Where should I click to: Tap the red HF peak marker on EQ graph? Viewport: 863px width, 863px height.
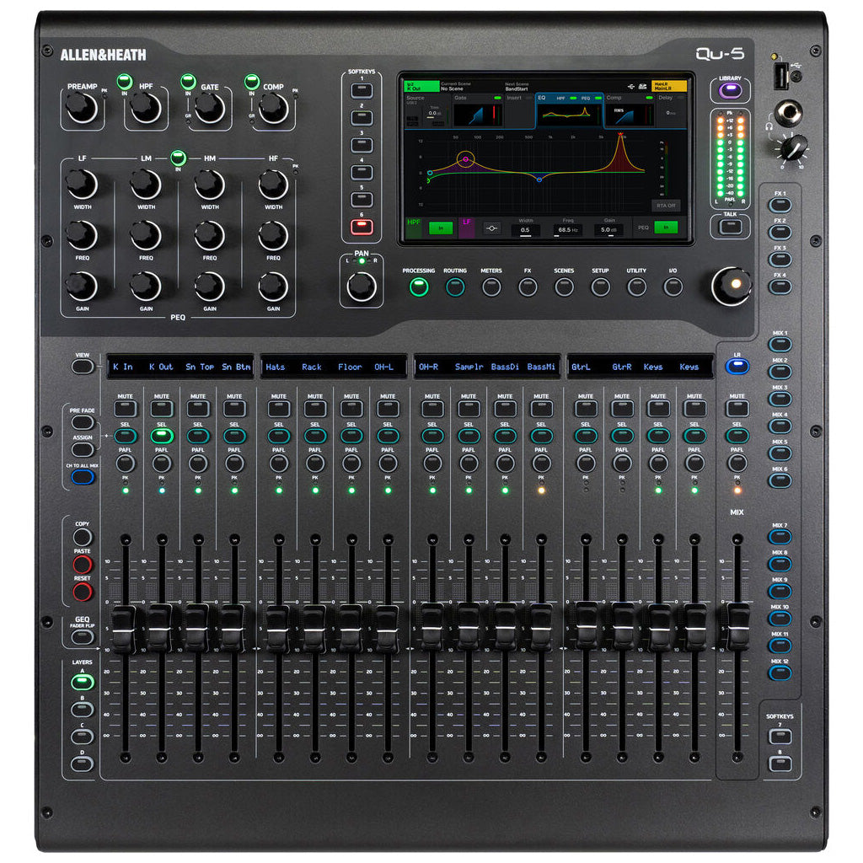(621, 134)
